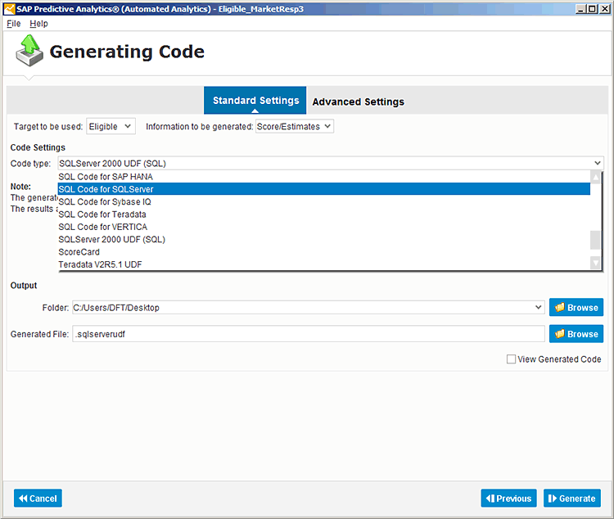Image resolution: width=614 pixels, height=519 pixels.
Task: Select SQL Code for SQLServer option
Action: pyautogui.click(x=324, y=189)
